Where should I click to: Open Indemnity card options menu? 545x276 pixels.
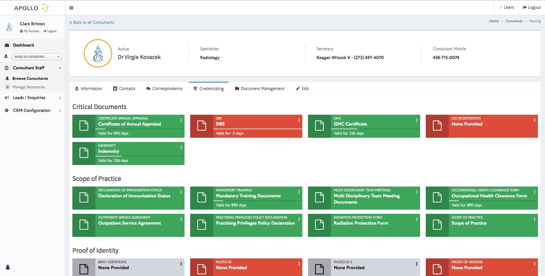coord(181,147)
